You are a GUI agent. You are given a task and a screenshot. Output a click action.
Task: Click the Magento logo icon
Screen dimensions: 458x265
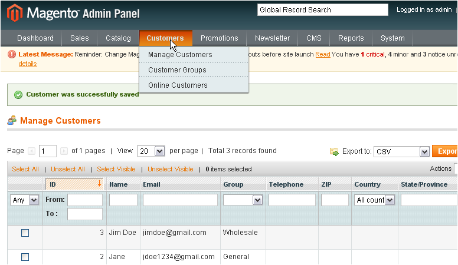[15, 13]
